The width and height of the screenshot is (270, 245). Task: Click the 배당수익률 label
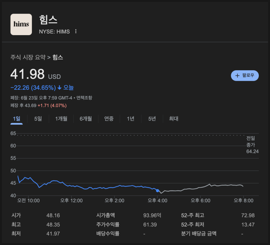108,234
